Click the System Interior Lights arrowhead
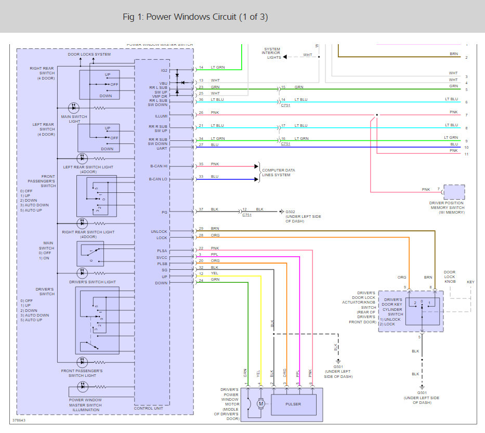This screenshot has height=433, width=485. pos(285,57)
